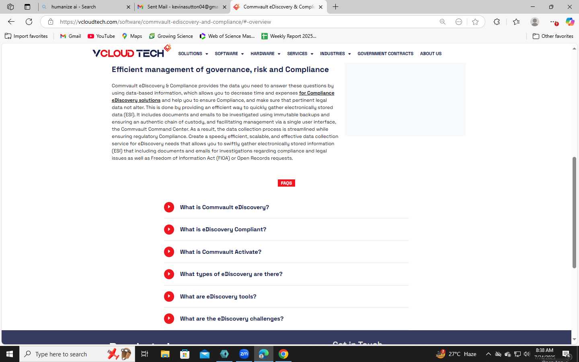Screen dimensions: 579x362
Task: Open a new tab with plus button
Action: point(336,7)
